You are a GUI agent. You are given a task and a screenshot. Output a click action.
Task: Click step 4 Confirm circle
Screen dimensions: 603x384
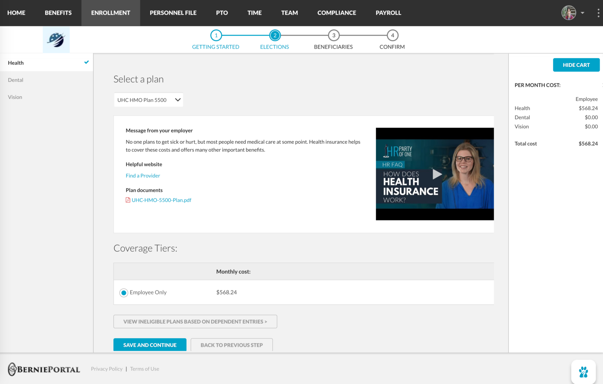(392, 35)
